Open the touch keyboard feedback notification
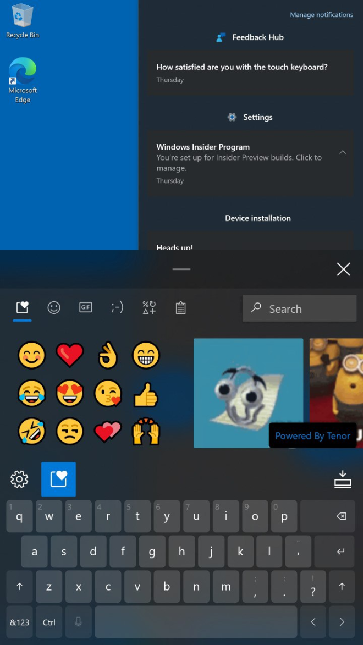 (250, 73)
